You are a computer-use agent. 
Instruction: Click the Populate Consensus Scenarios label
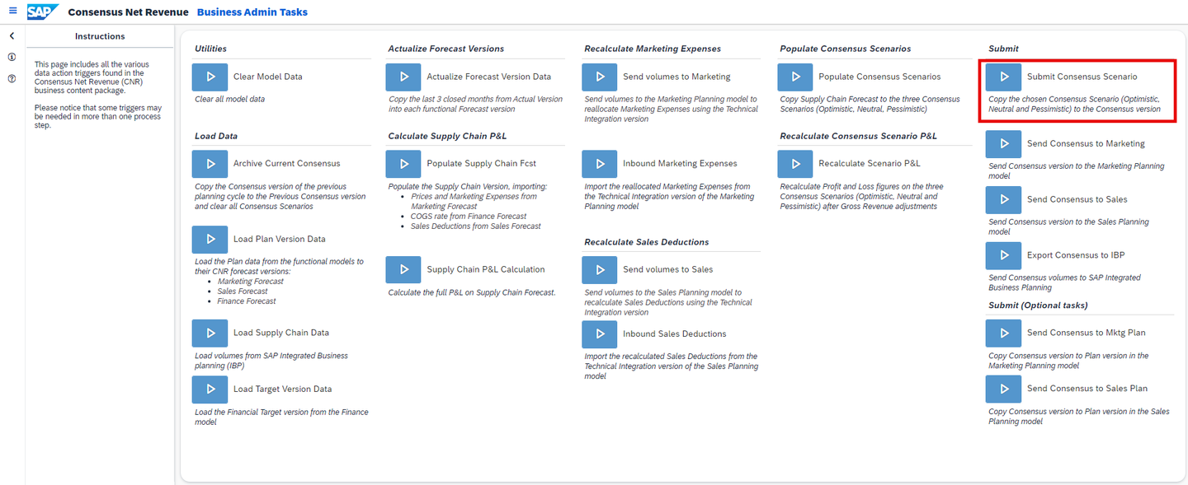[x=879, y=77]
